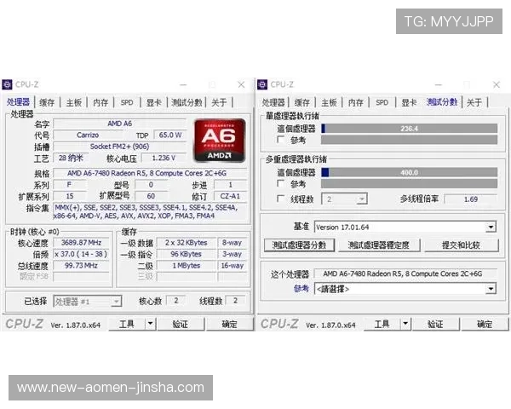The width and height of the screenshot is (511, 409).
Task: Select the 处理器 tab in the left window
Action: coord(18,102)
